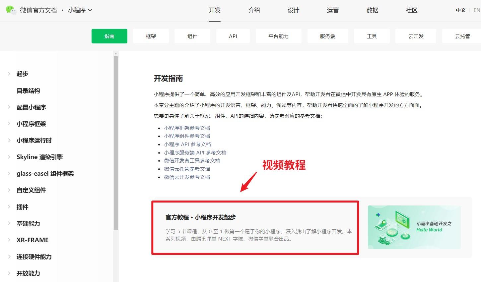481x282 pixels.
Task: Open 目录结构 in the sidebar
Action: (x=28, y=91)
